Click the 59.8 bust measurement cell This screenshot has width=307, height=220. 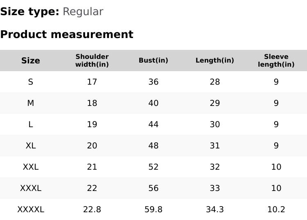153,209
